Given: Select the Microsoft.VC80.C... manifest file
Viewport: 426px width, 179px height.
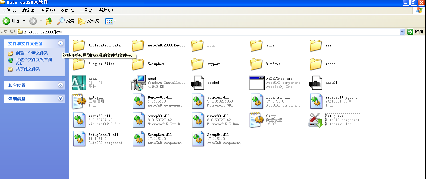Looking at the screenshot, I should coord(336,102).
